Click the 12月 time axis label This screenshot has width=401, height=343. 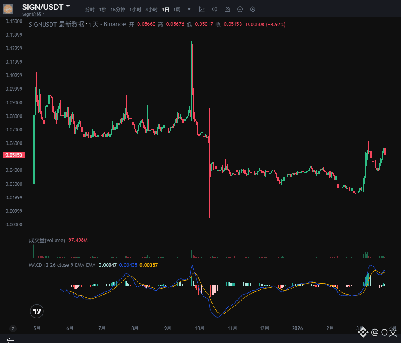(x=264, y=328)
